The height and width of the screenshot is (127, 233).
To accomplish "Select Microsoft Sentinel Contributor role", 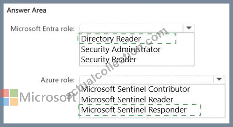I will point(136,89).
